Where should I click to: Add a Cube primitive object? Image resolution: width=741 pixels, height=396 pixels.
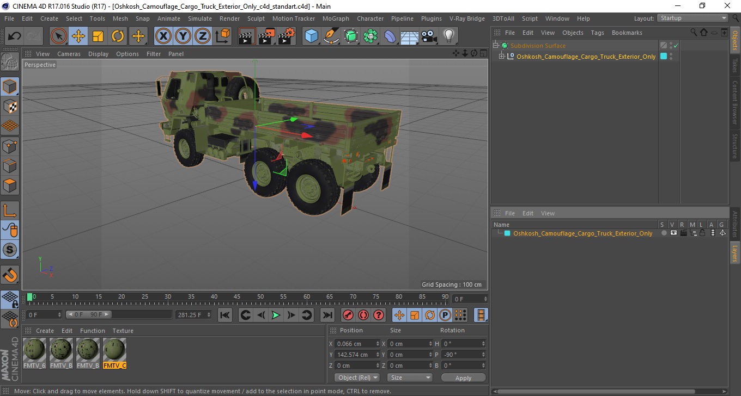[x=311, y=36]
